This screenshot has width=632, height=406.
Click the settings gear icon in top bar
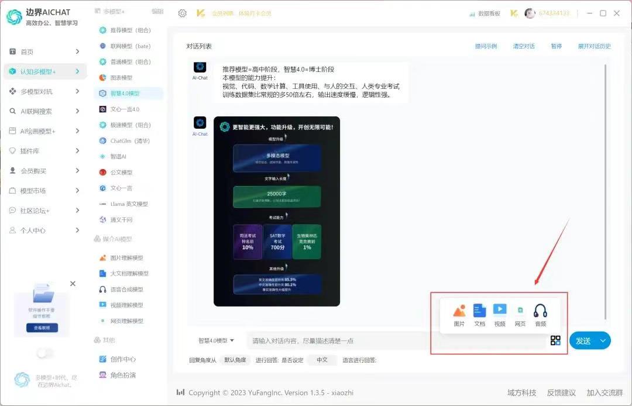182,13
